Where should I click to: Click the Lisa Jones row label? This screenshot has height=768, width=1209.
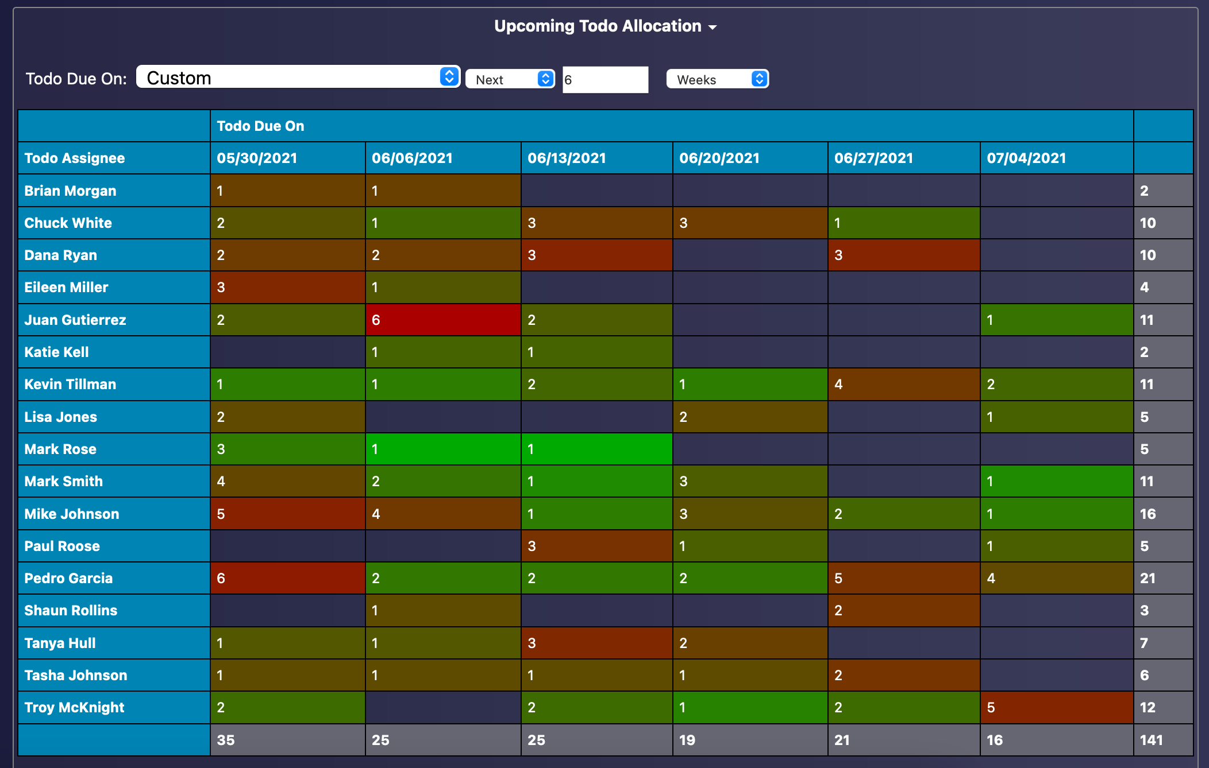pyautogui.click(x=114, y=417)
